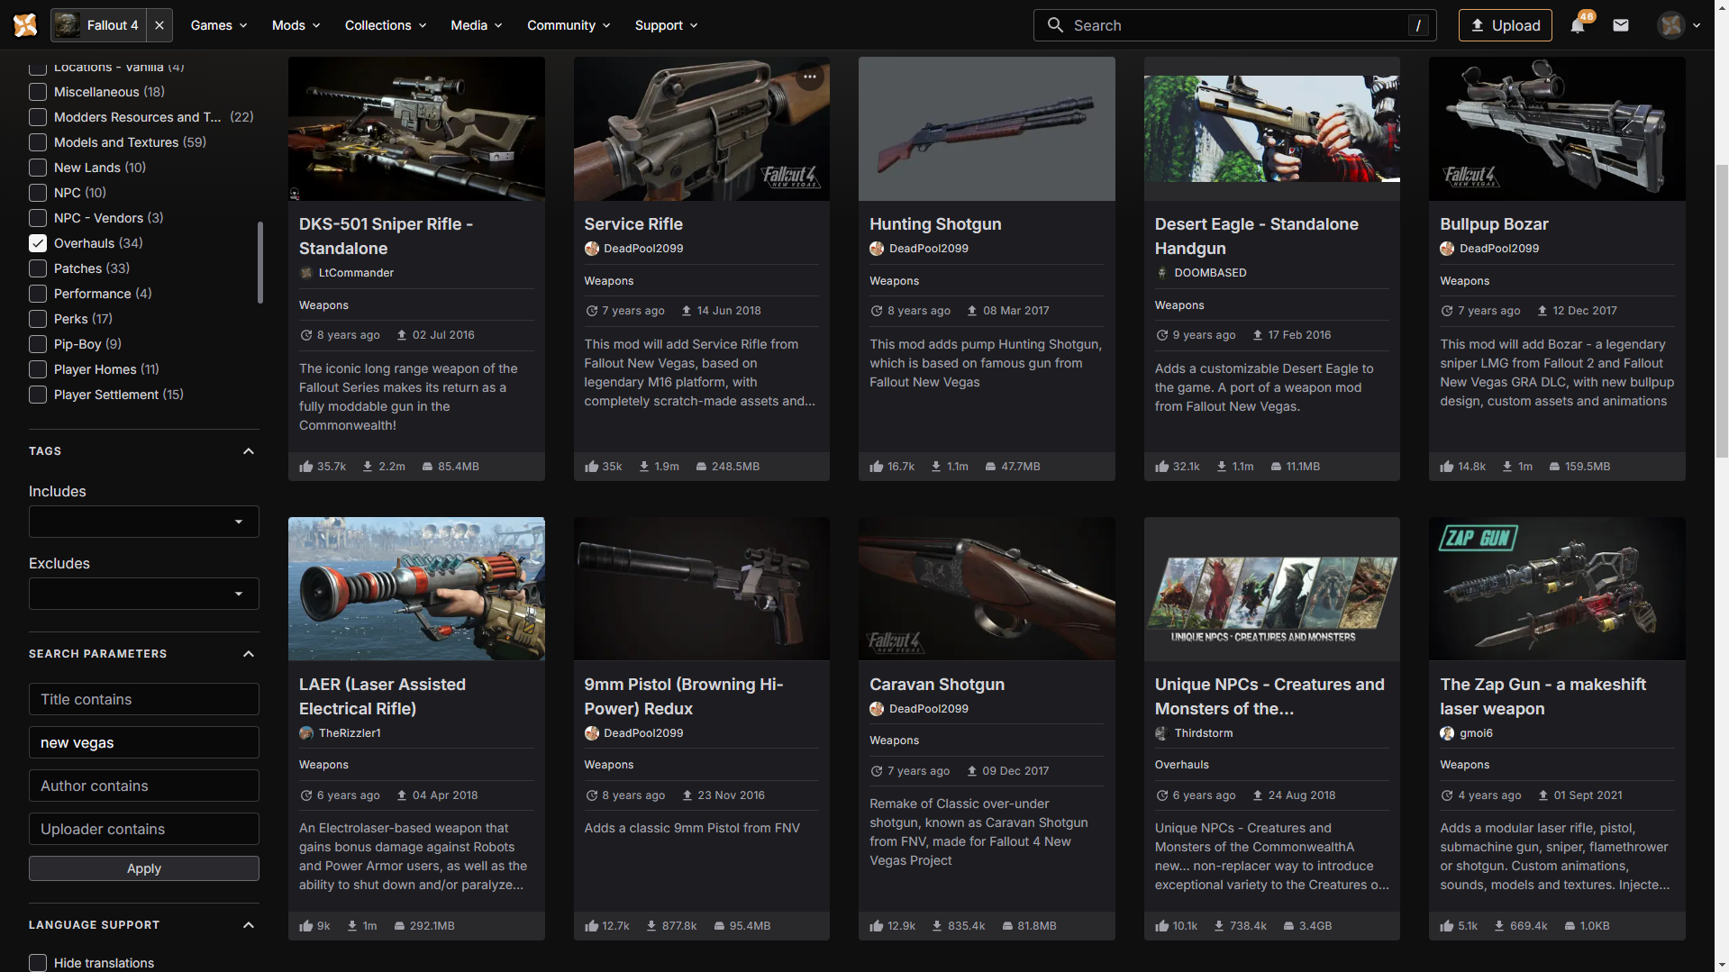The height and width of the screenshot is (972, 1729).
Task: Focus the Author contains field
Action: pyautogui.click(x=144, y=786)
